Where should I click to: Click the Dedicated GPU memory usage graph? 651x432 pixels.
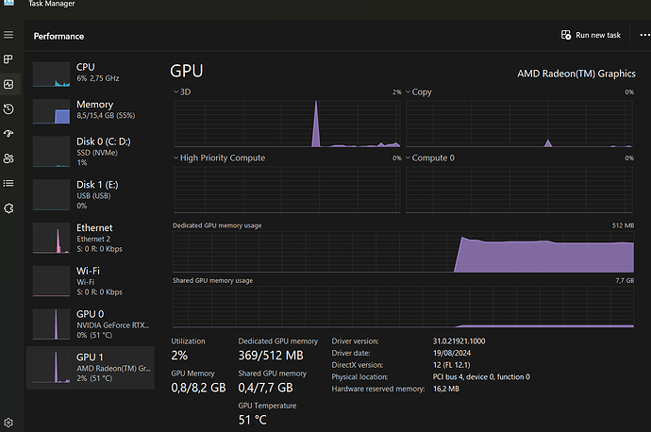(x=404, y=252)
